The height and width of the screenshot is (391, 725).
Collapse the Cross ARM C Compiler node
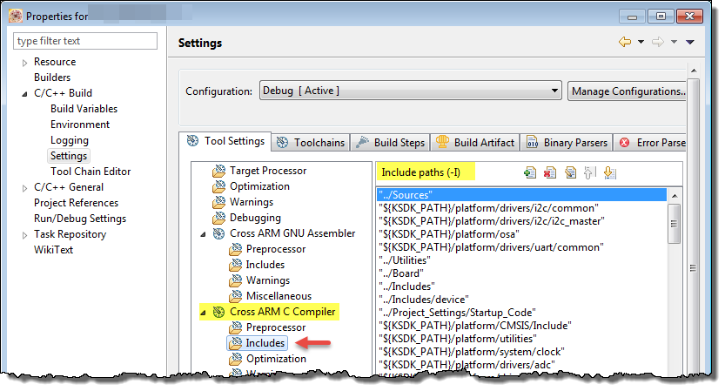pos(204,312)
